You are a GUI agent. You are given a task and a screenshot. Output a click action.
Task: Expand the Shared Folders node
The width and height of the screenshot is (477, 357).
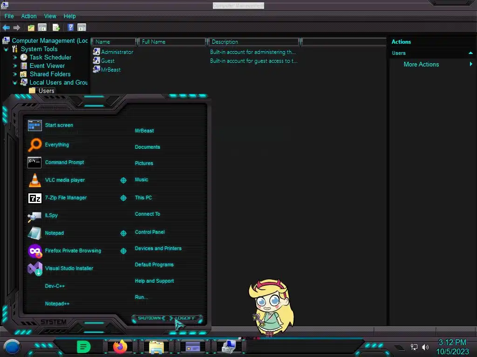pyautogui.click(x=14, y=74)
